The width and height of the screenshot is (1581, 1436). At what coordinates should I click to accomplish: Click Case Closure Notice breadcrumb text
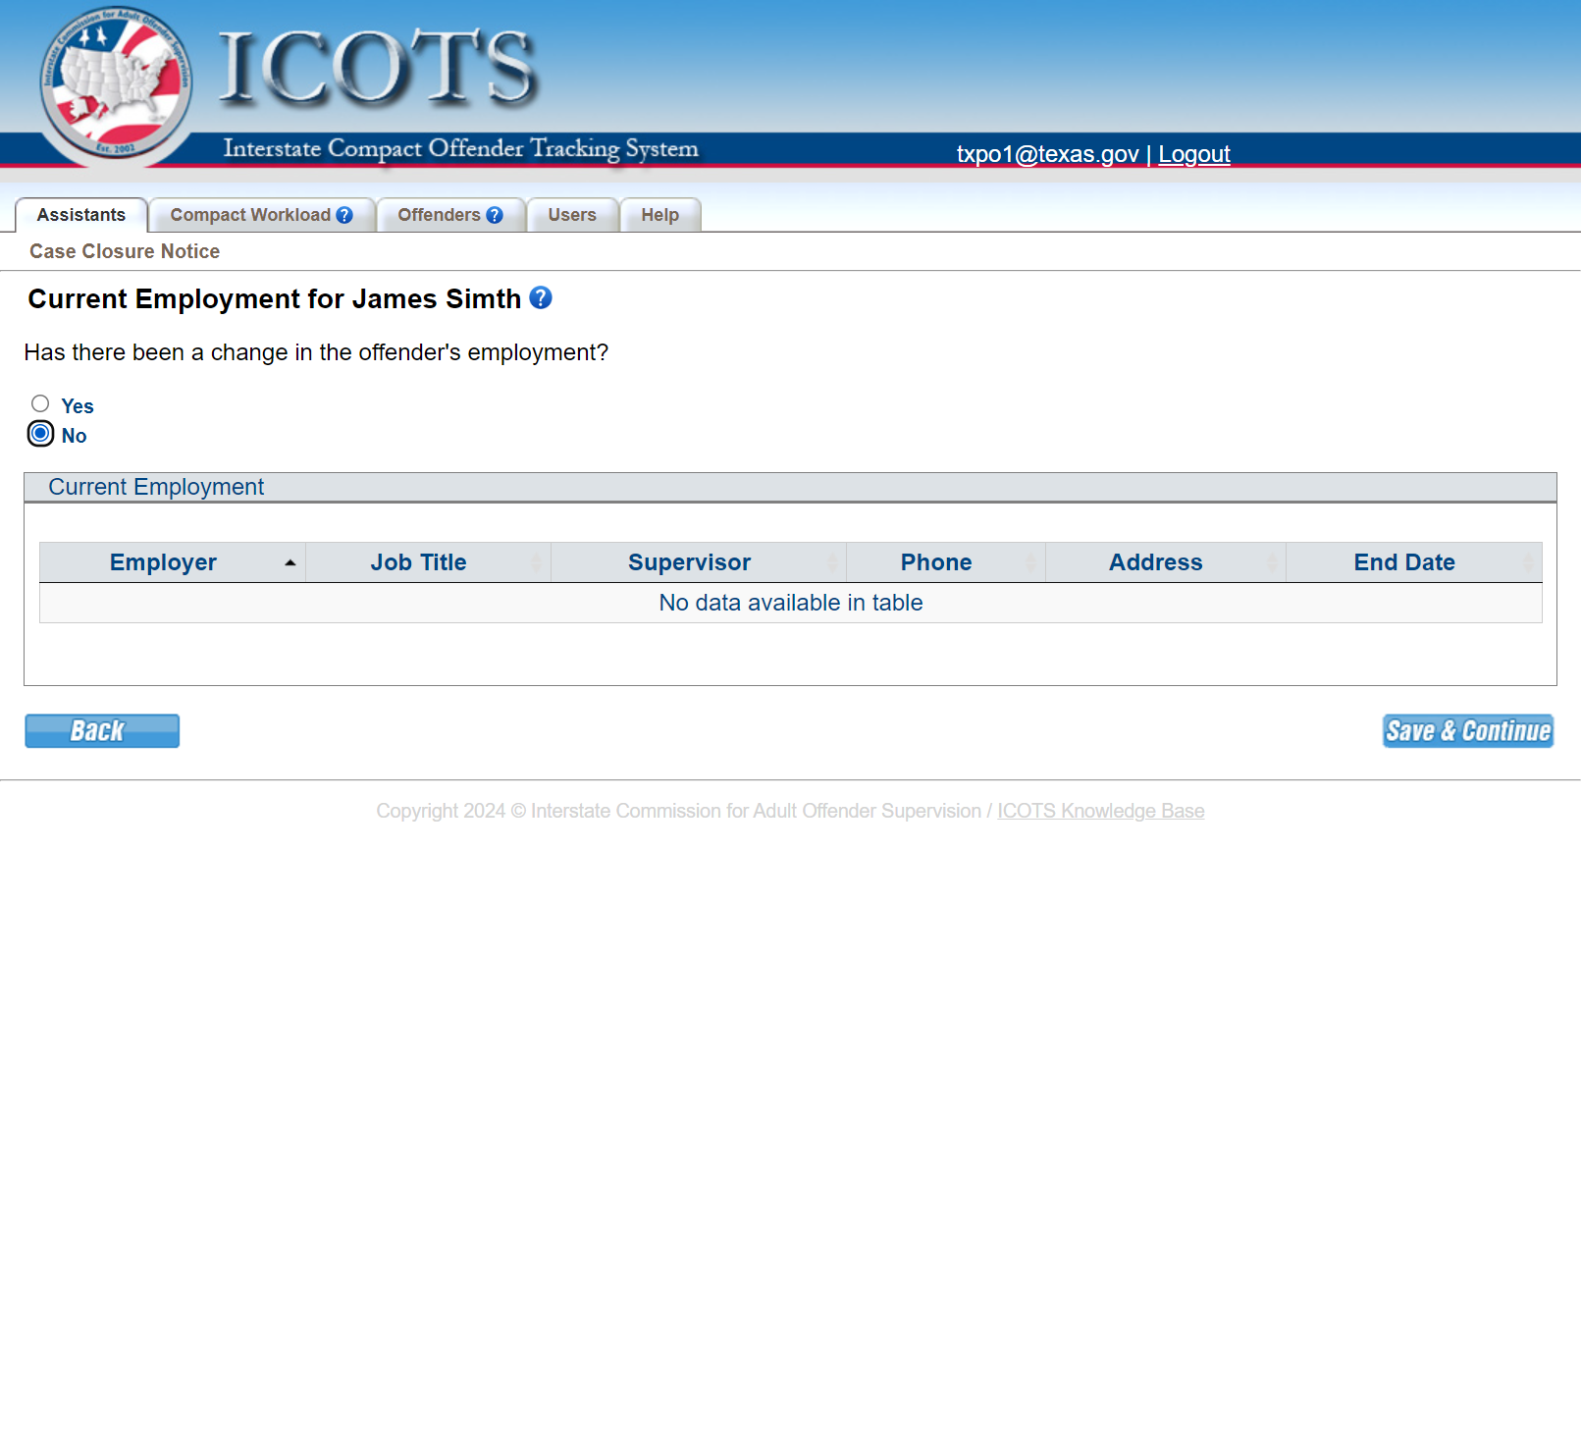(x=125, y=251)
